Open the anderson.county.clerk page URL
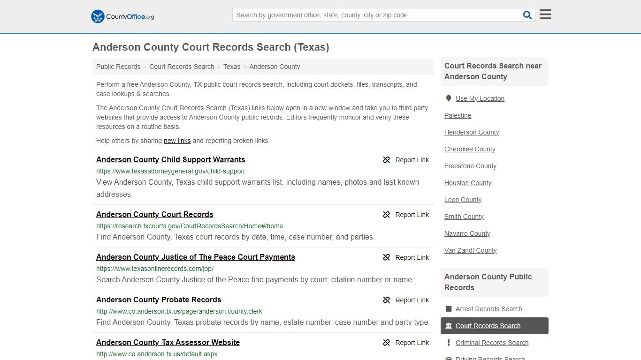Viewport: 641px width, 360px height. click(x=179, y=311)
